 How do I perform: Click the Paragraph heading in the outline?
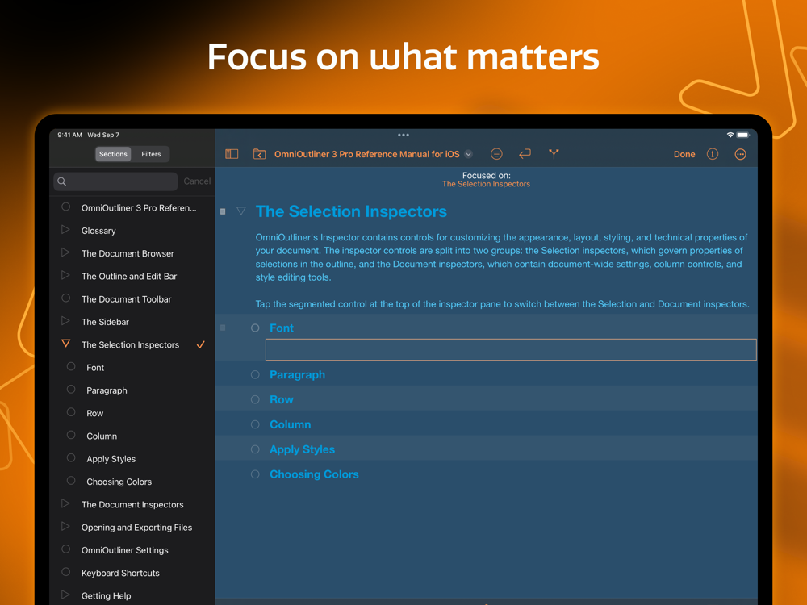click(298, 374)
